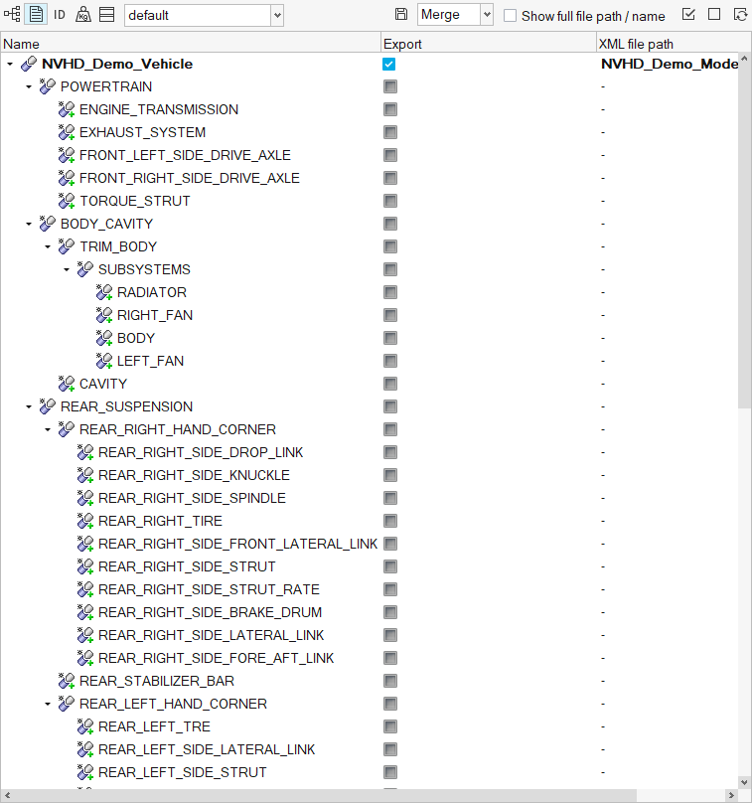Uncheck Export for NVHD_Demo_Vehicle

389,64
